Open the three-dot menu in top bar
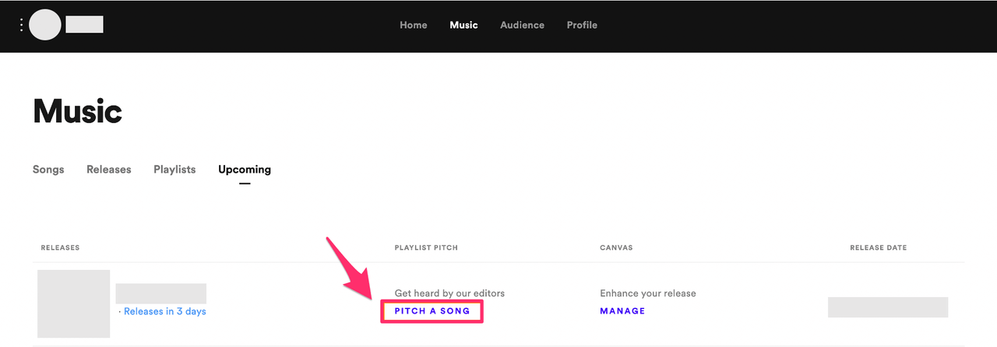997x347 pixels. 21,25
